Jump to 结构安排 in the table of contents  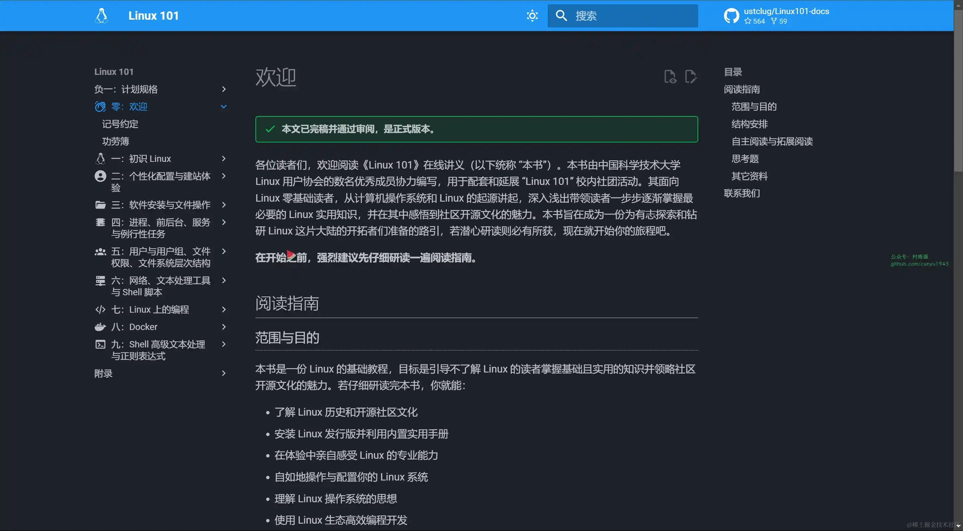pyautogui.click(x=749, y=124)
